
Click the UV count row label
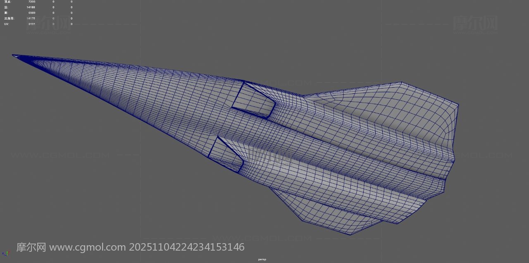pyautogui.click(x=6, y=24)
